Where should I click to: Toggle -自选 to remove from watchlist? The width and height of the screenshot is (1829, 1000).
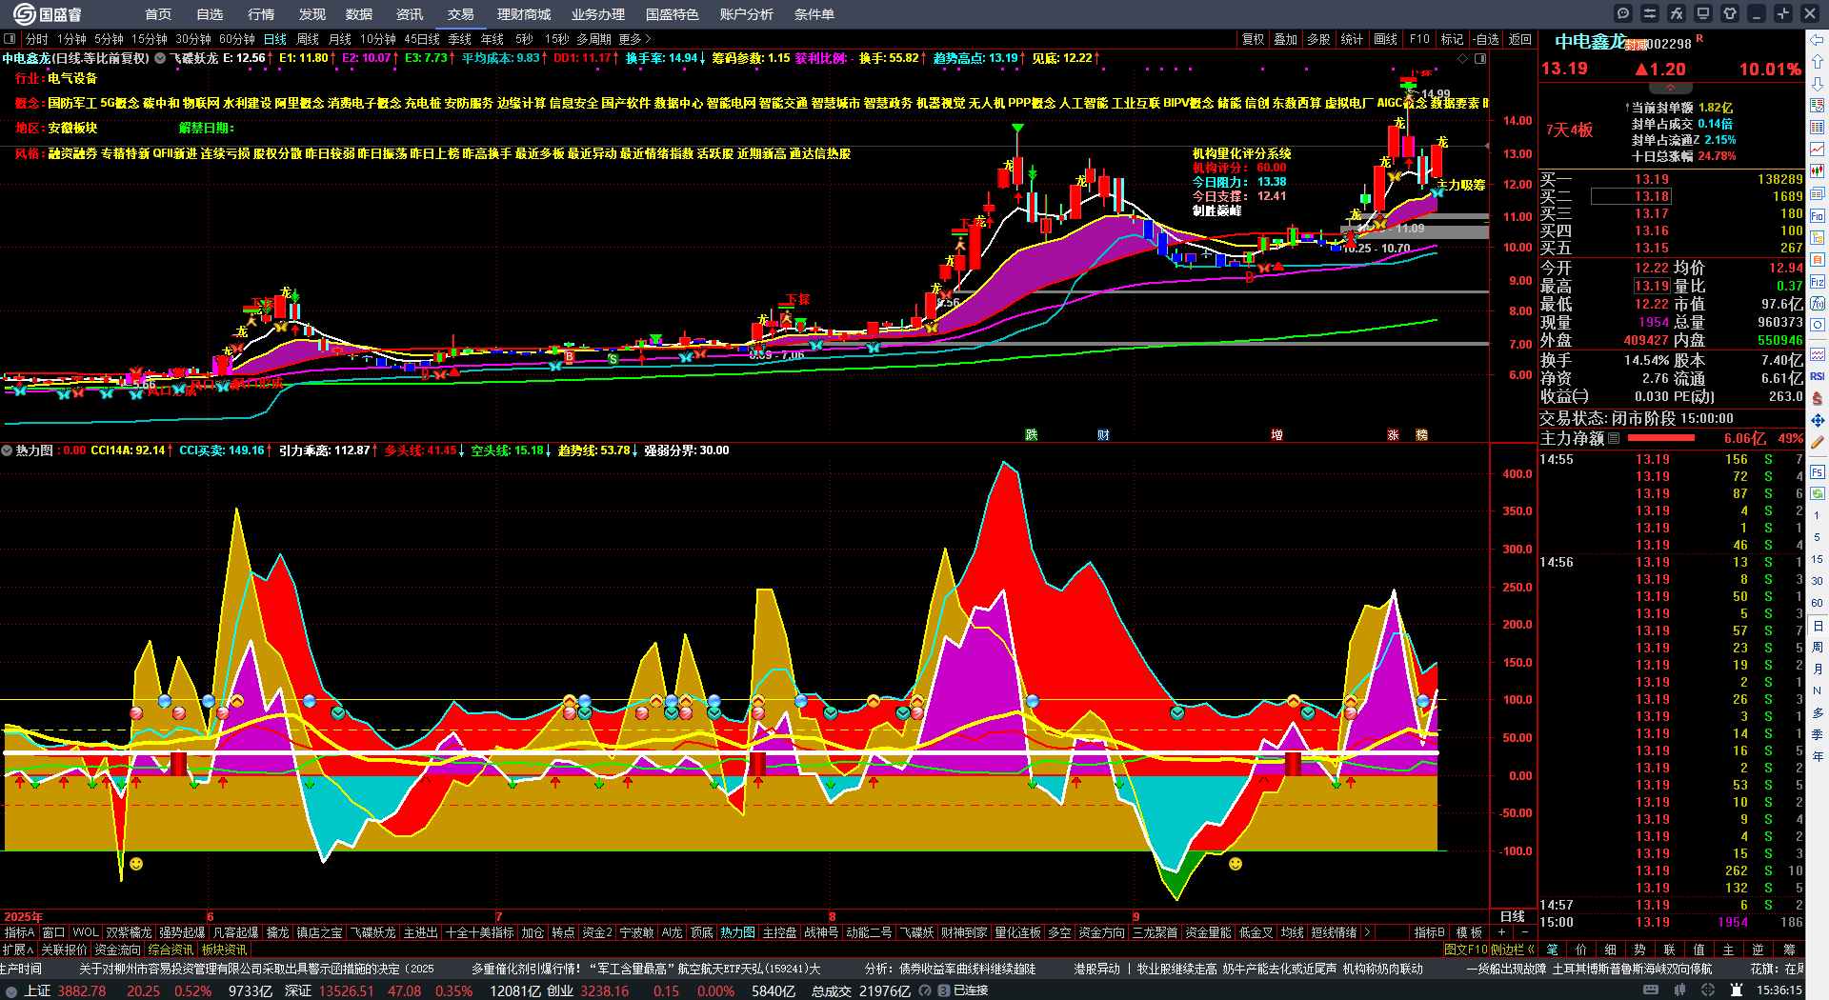(x=1486, y=39)
